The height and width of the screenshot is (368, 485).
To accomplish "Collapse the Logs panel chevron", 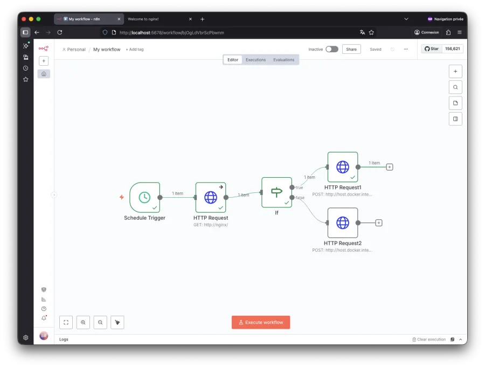I will [459, 339].
